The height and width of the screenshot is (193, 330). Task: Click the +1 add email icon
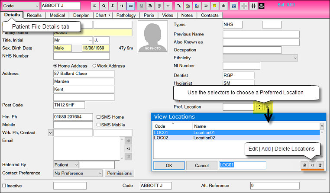pyautogui.click(x=128, y=148)
